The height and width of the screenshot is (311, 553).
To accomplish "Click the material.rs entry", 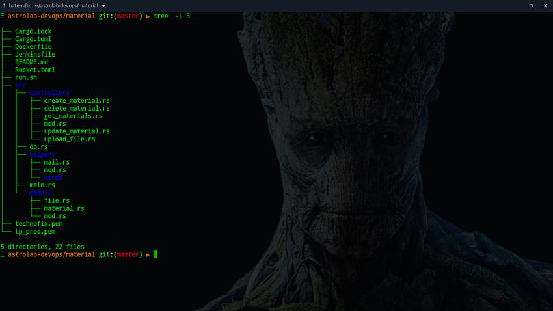I will click(x=64, y=208).
